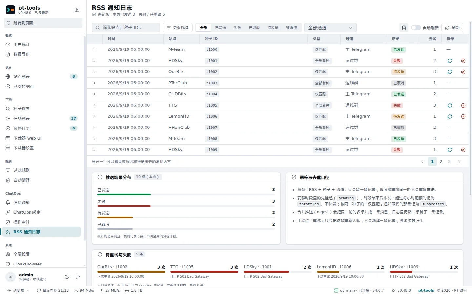Select the 全部 filter tab
Screen dimensions: 472x295
pos(204,28)
